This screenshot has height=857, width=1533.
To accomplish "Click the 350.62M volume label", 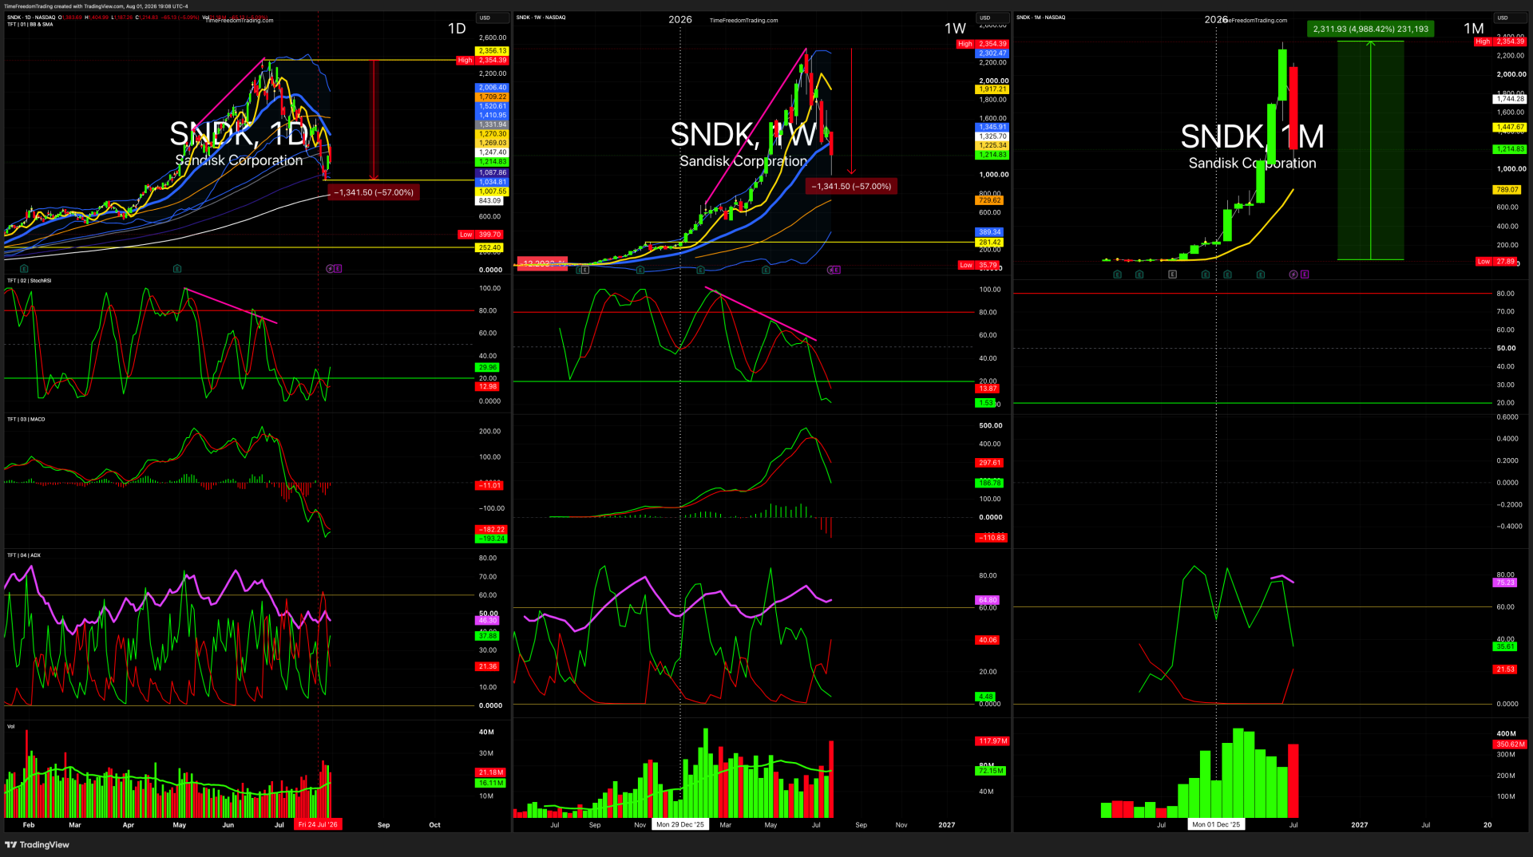I will (1510, 744).
